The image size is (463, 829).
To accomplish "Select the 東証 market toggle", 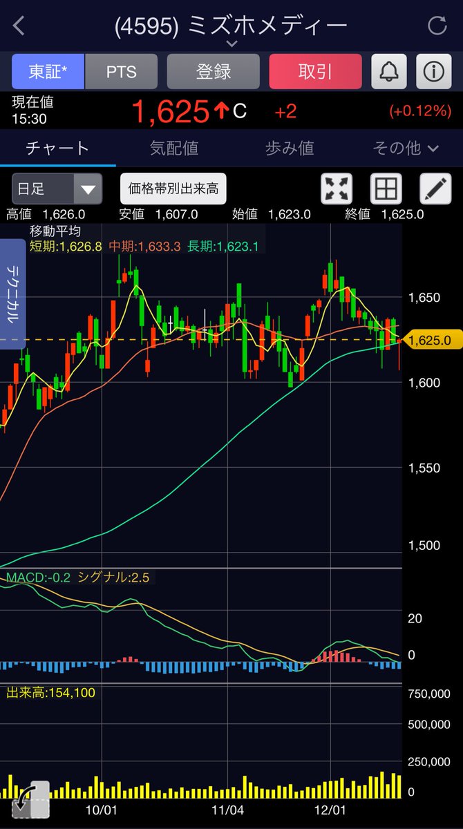I will coord(48,71).
